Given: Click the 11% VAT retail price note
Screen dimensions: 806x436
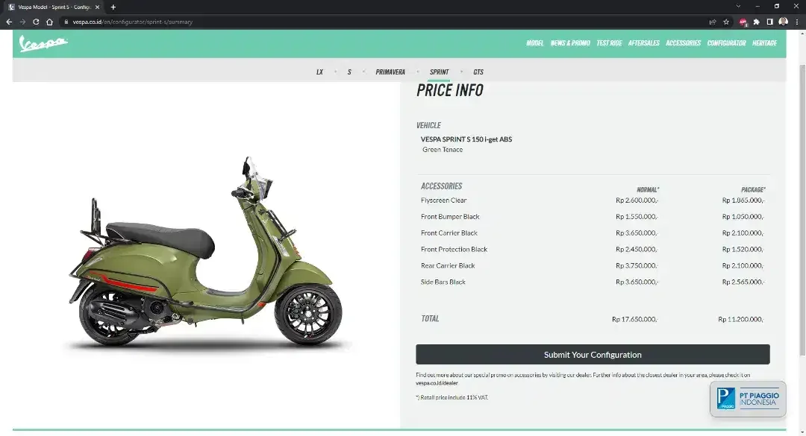Looking at the screenshot, I should 452,397.
